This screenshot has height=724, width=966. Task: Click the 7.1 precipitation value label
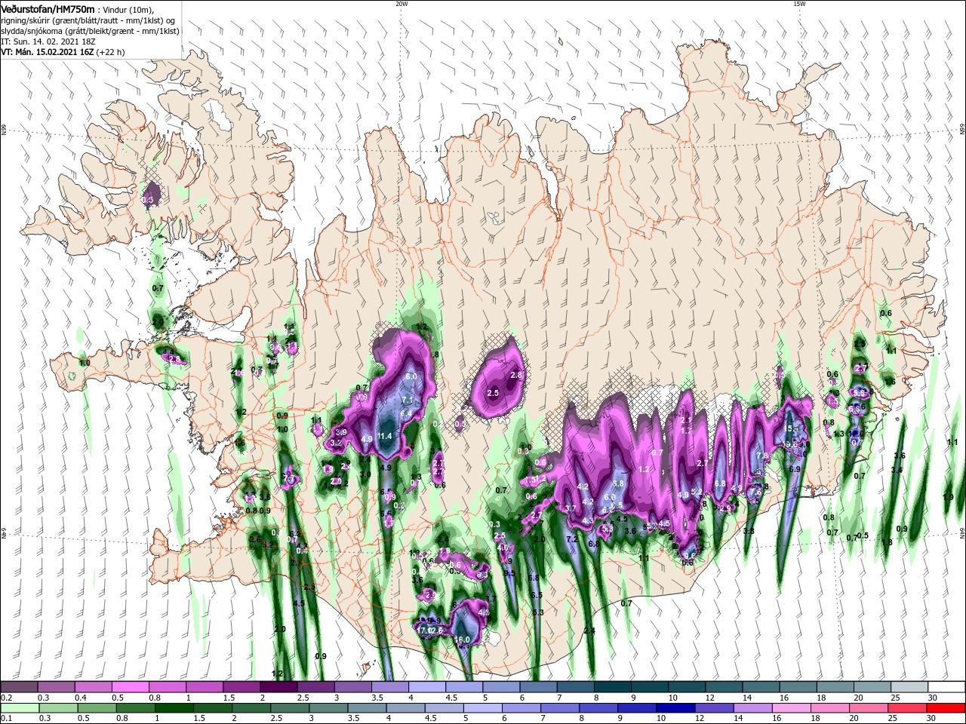(408, 400)
